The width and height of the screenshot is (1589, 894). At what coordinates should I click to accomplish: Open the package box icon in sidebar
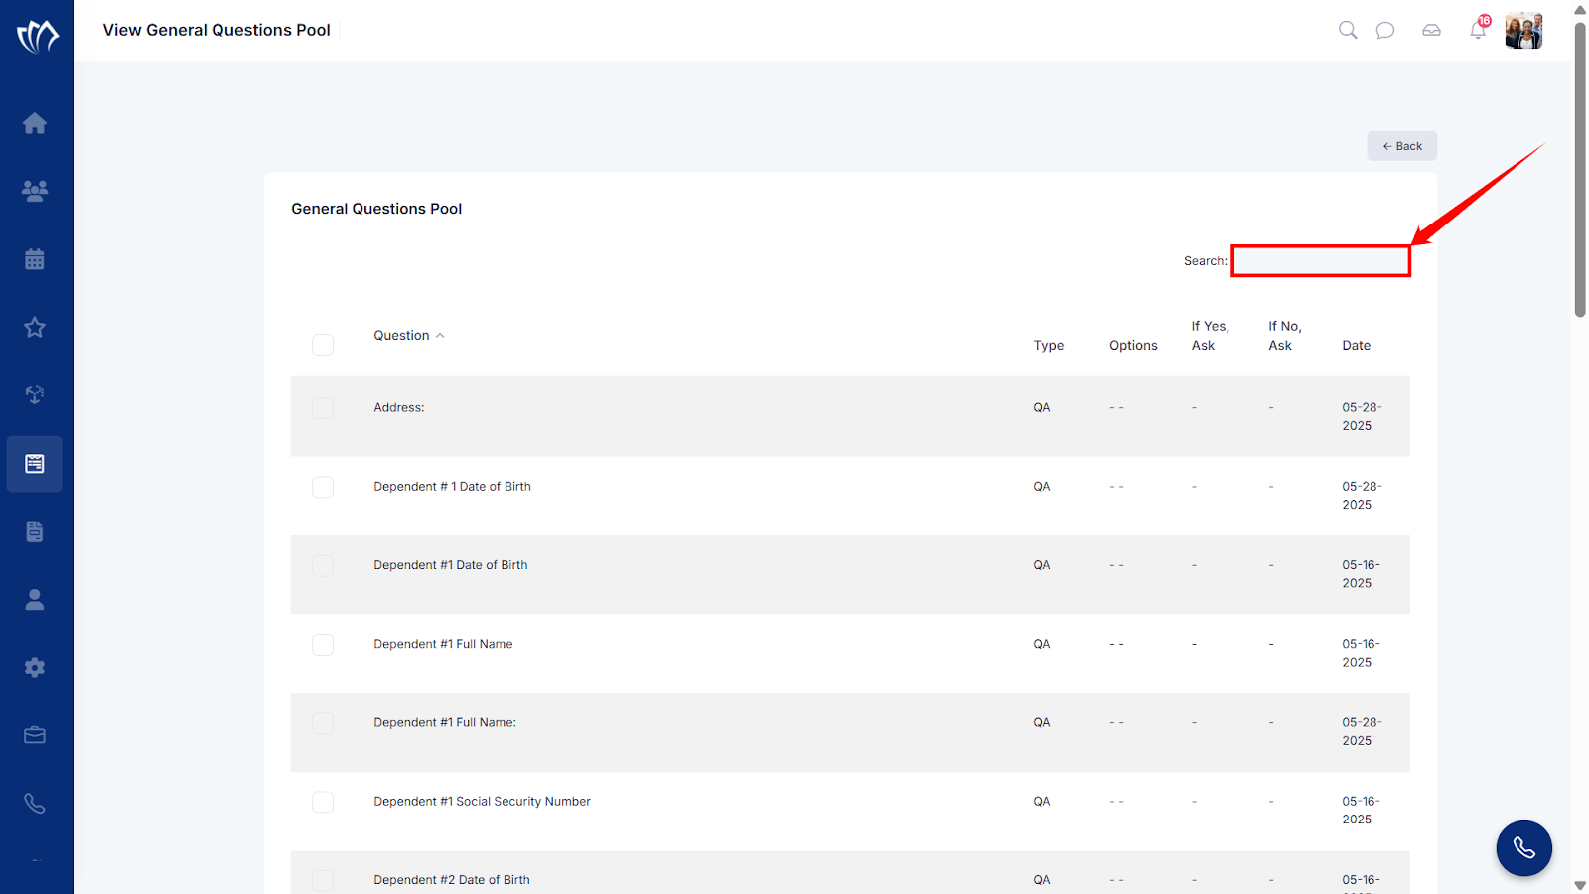35,394
